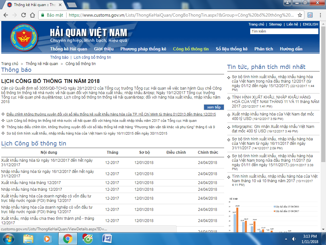The image size is (326, 245).
Task: Open Lịch công bố thông tin submenu link
Action: click(92, 57)
